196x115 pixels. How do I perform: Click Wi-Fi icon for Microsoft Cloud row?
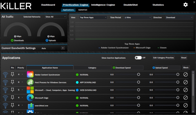6,90
